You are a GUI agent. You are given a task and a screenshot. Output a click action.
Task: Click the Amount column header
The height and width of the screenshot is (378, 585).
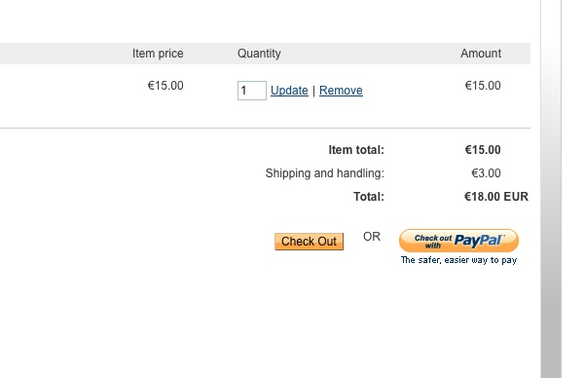[x=481, y=54]
